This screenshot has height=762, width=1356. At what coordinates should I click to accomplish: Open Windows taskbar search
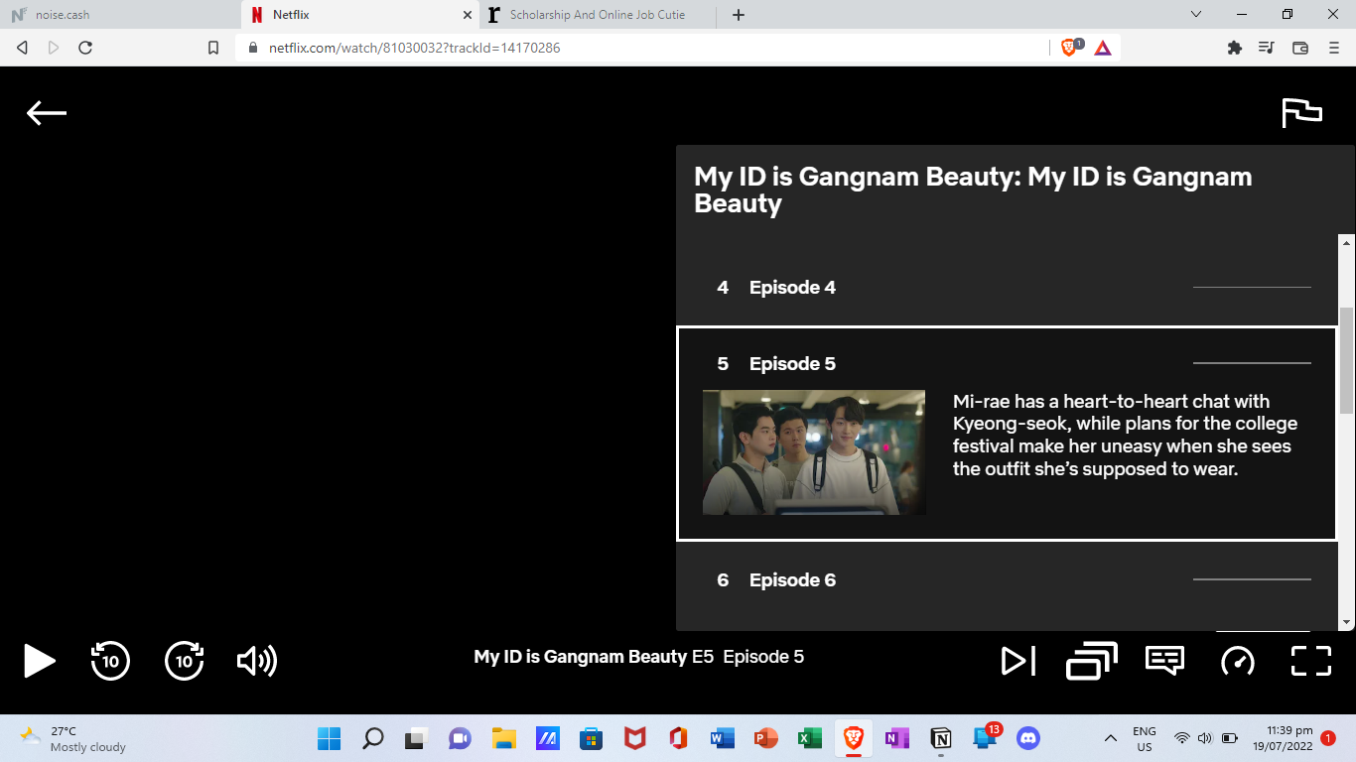373,738
